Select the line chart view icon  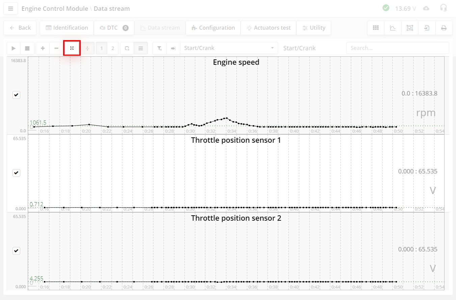[393, 28]
